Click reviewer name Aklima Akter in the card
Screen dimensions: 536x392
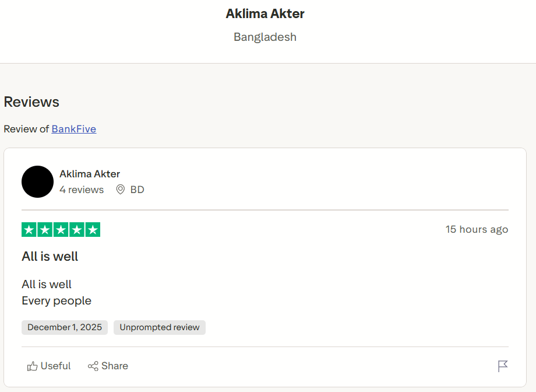(x=90, y=174)
